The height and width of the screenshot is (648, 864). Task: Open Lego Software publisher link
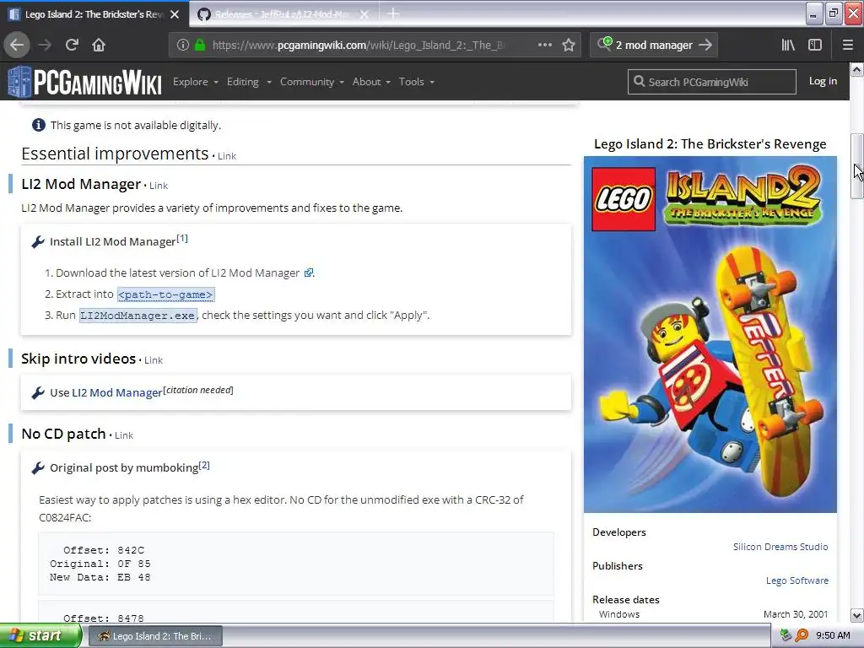click(x=796, y=580)
